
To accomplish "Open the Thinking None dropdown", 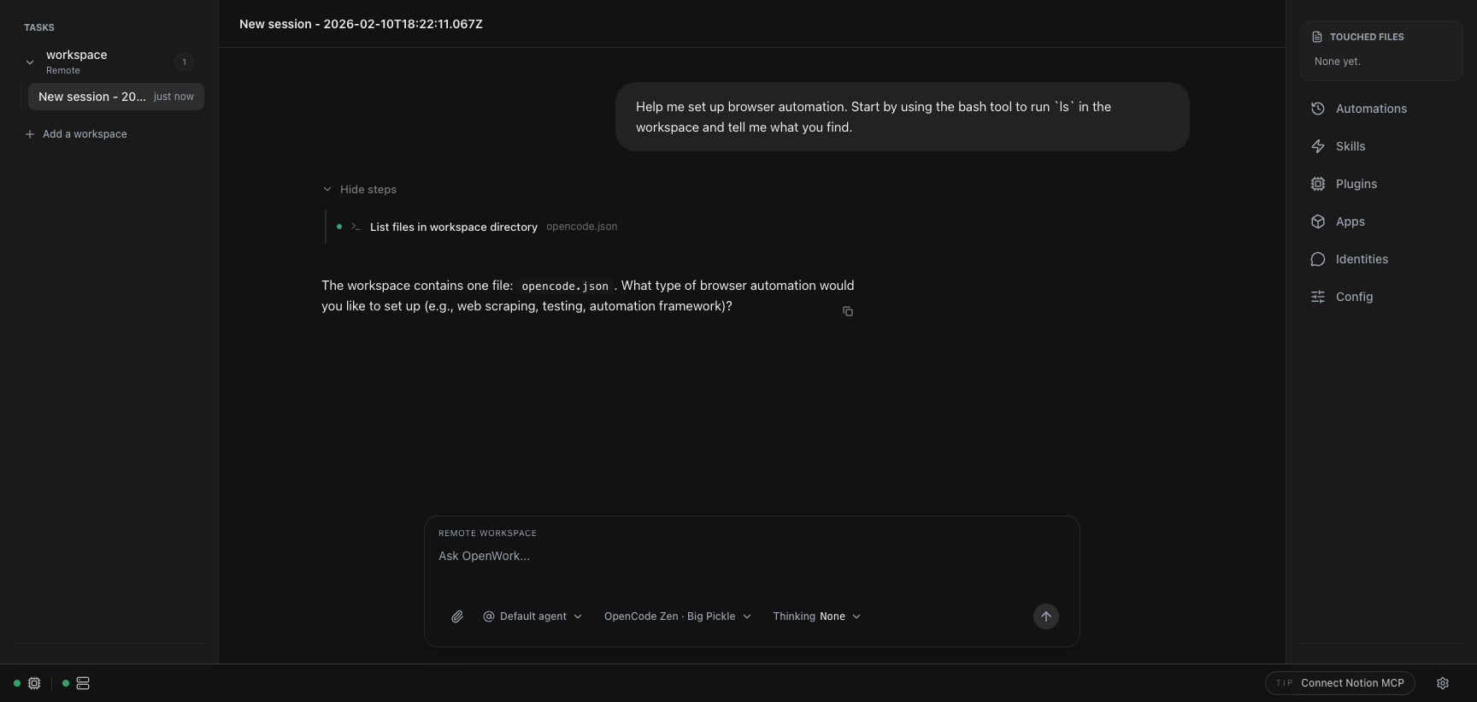I will pyautogui.click(x=816, y=616).
